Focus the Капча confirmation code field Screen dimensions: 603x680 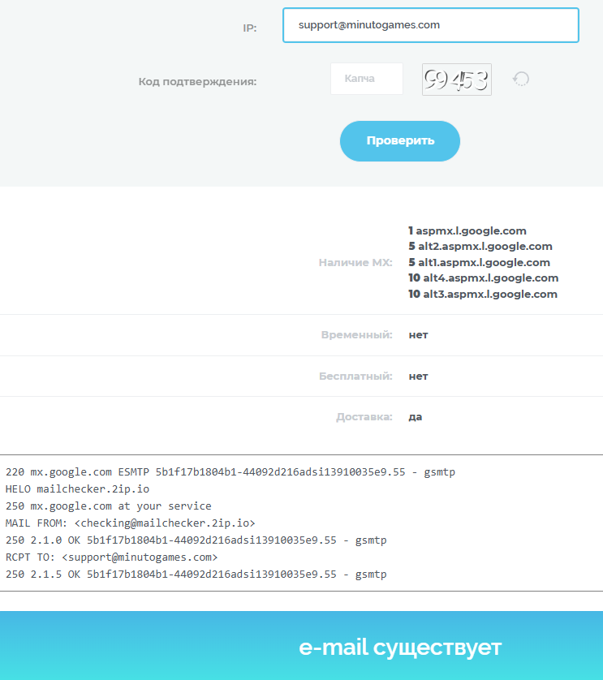pyautogui.click(x=367, y=79)
